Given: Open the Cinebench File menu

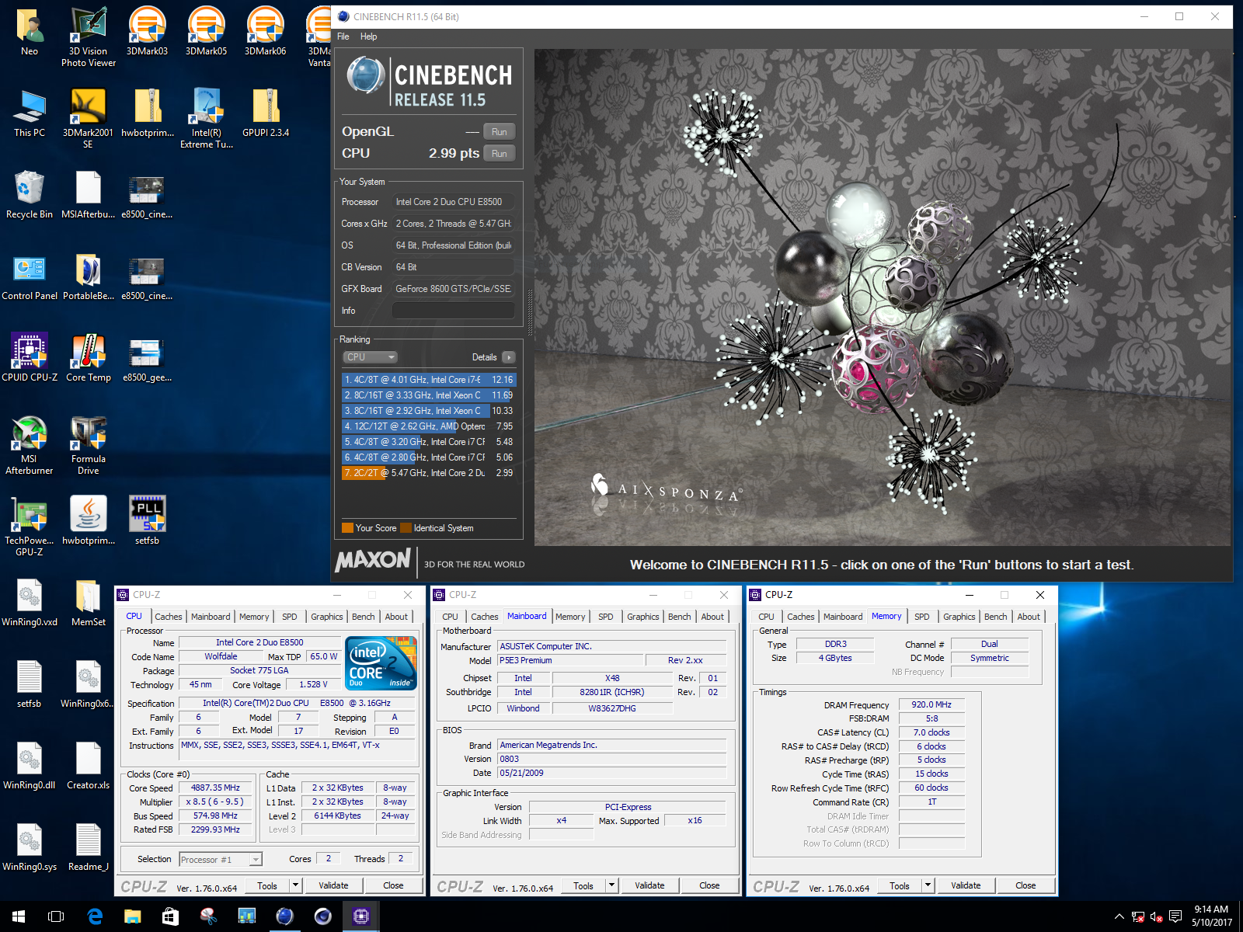Looking at the screenshot, I should tap(343, 37).
